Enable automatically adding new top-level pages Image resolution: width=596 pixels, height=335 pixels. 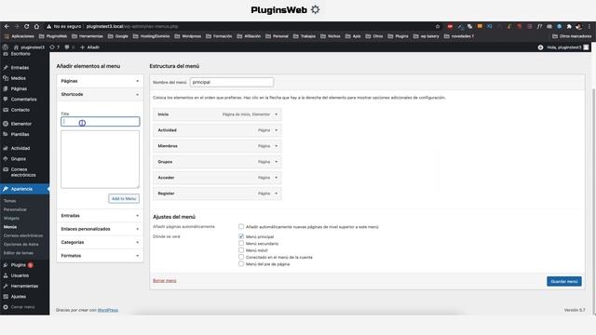coord(241,227)
